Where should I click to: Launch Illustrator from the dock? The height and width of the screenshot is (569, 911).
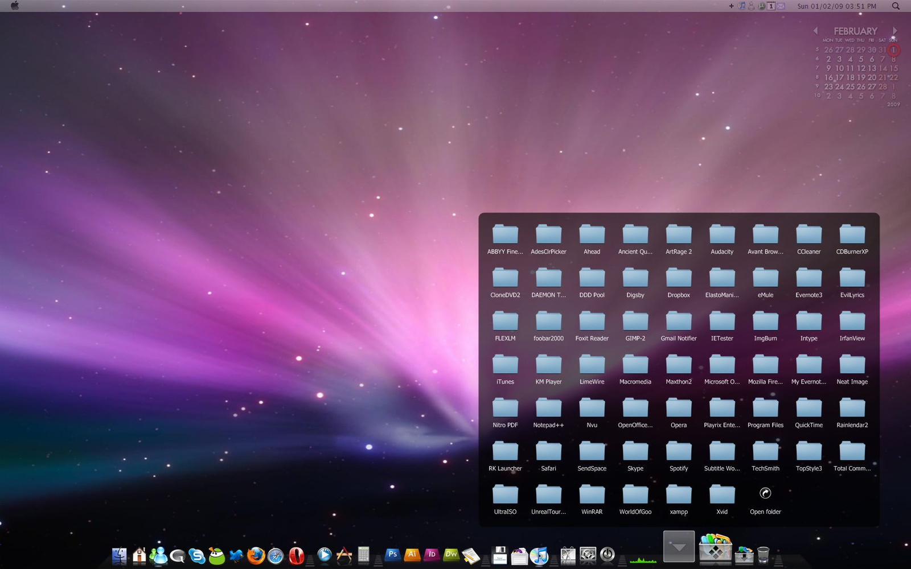(412, 554)
